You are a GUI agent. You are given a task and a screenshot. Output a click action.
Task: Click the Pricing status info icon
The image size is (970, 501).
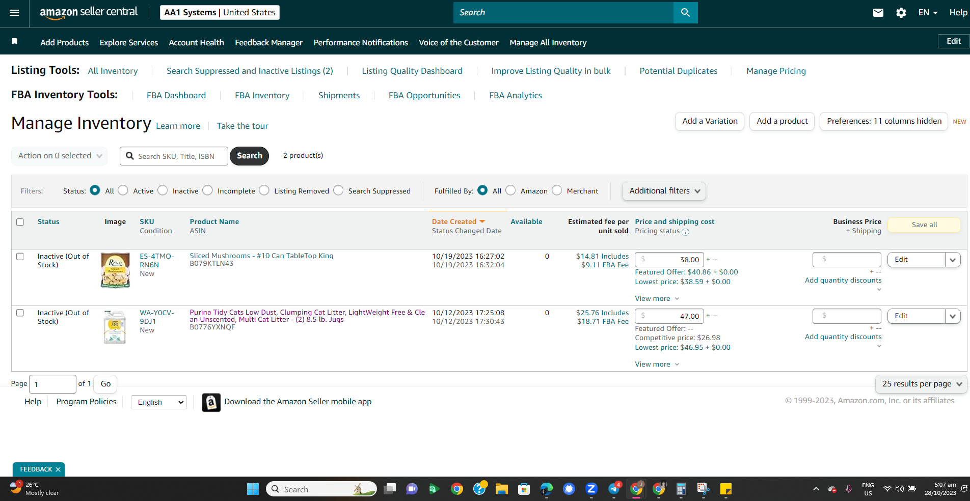(685, 232)
